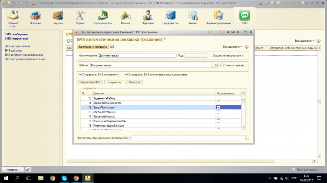Open the SMS section icon

pyautogui.click(x=245, y=15)
